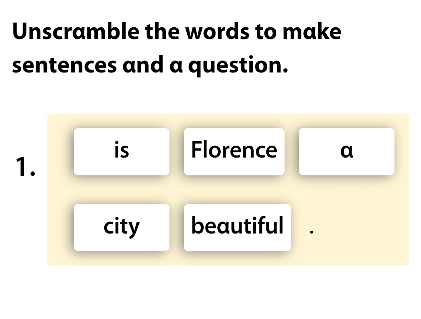Click the word 'question.' in the heading
Image resolution: width=421 pixels, height=319 pixels.
tap(239, 66)
